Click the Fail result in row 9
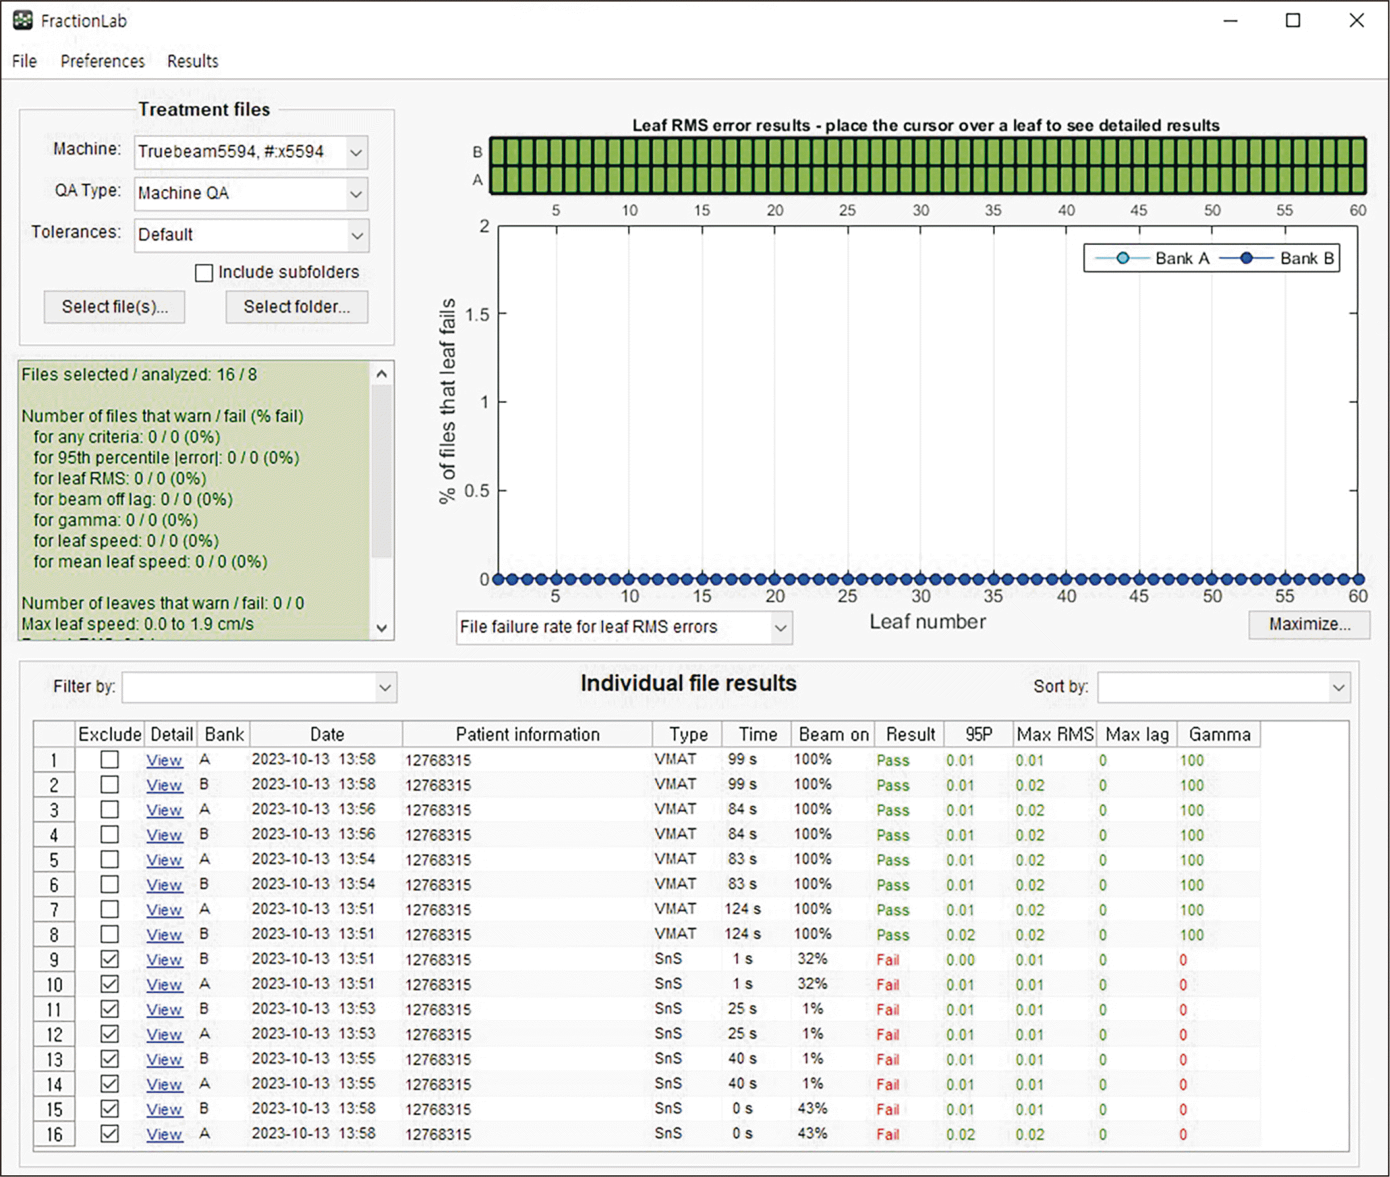Image resolution: width=1390 pixels, height=1177 pixels. 887,959
